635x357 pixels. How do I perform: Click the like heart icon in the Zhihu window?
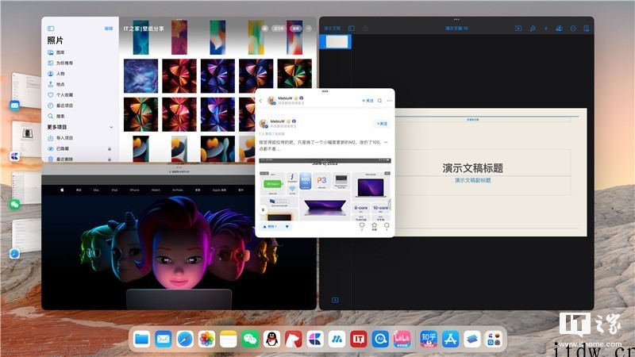(x=362, y=225)
